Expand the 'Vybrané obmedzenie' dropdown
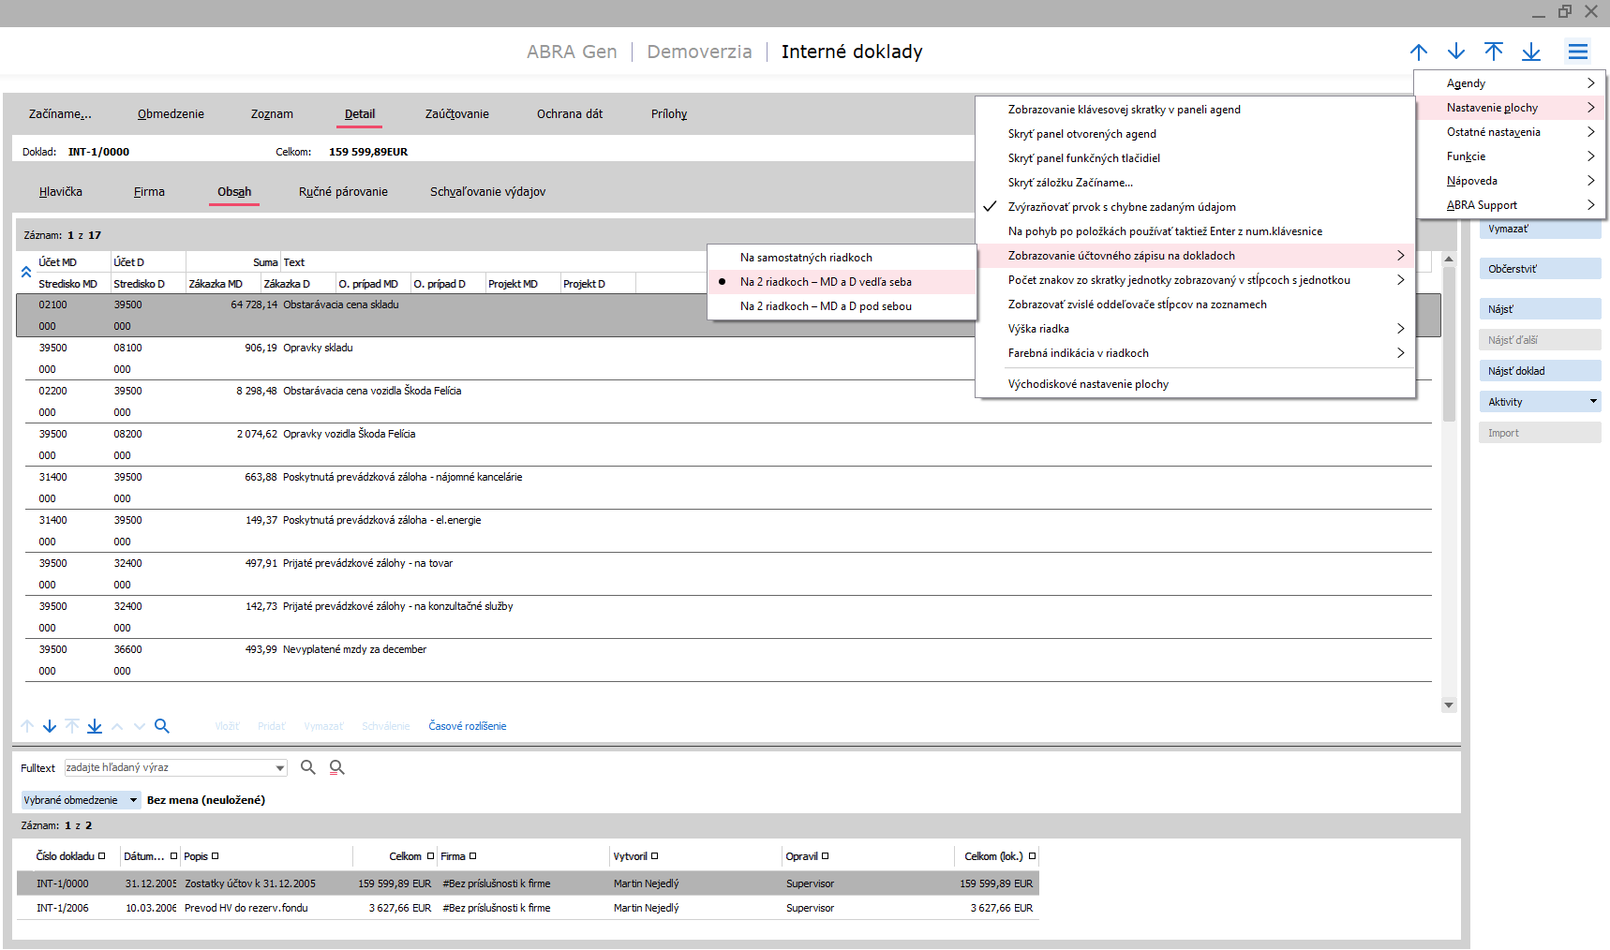1610x950 pixels. 133,800
